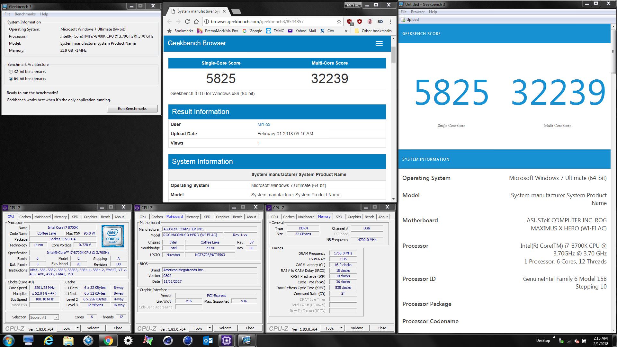The width and height of the screenshot is (617, 347).
Task: Click Close button in Memory CPU-Z window
Action: (382, 328)
